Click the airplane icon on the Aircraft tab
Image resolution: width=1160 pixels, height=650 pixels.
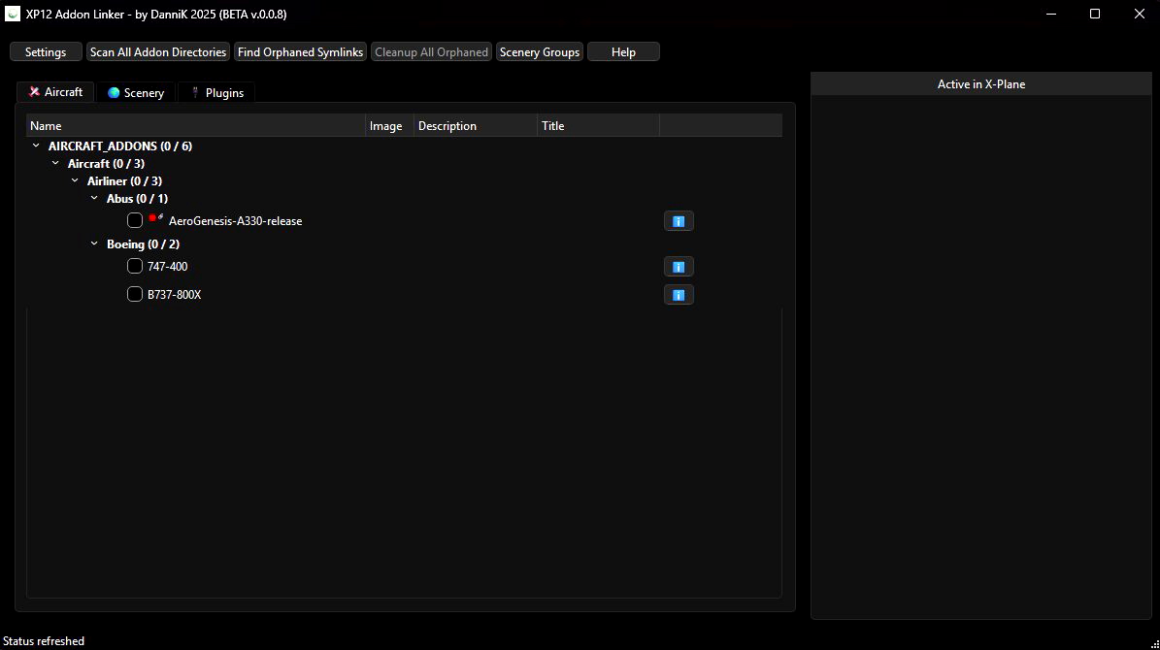coord(37,91)
